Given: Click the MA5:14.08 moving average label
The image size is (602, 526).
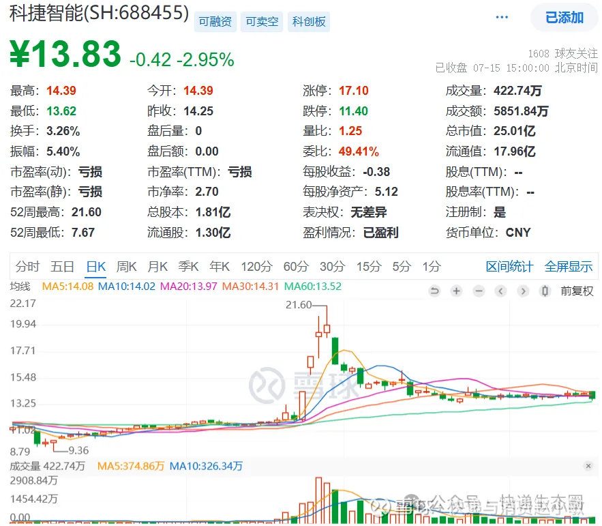Looking at the screenshot, I should point(67,287).
